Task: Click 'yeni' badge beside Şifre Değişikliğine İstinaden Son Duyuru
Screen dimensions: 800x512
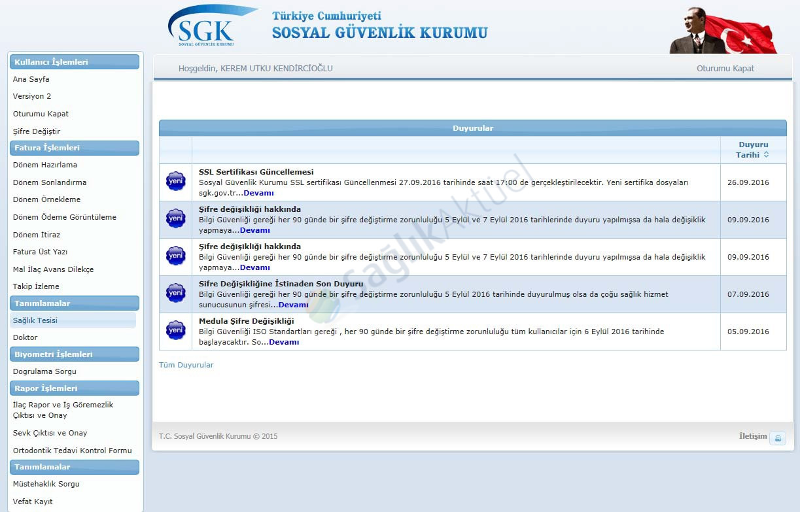Action: click(x=176, y=294)
